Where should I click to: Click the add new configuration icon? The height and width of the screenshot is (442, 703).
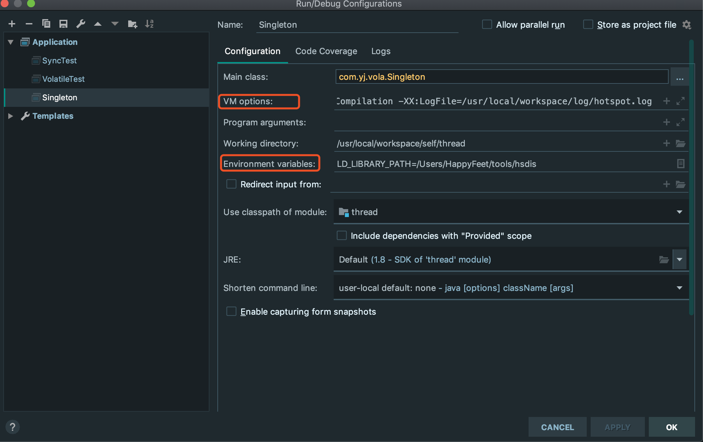tap(11, 24)
